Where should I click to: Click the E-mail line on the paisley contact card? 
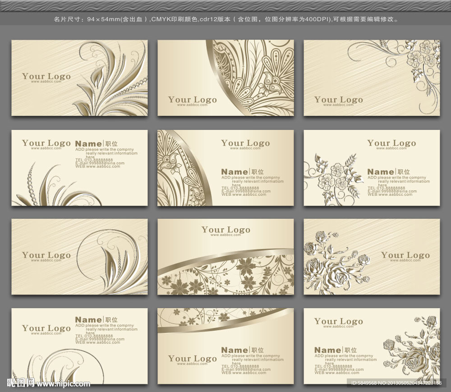click(x=246, y=191)
